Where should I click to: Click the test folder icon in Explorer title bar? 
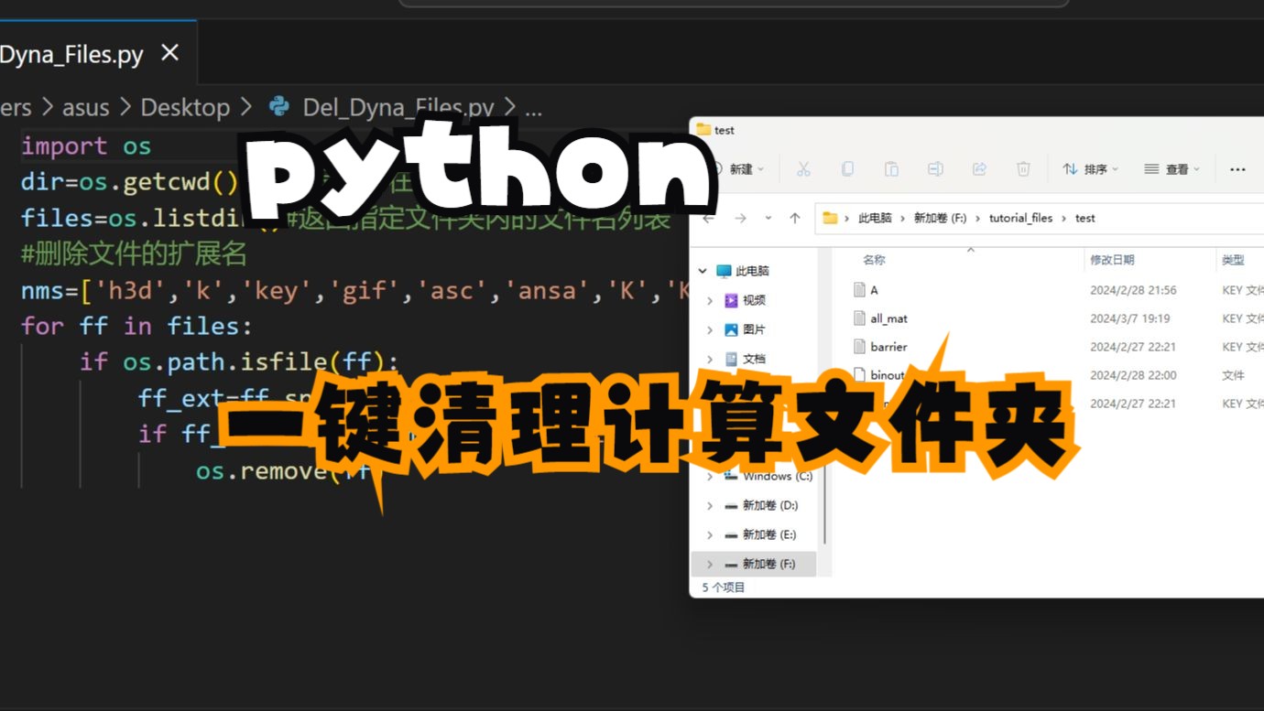(703, 130)
